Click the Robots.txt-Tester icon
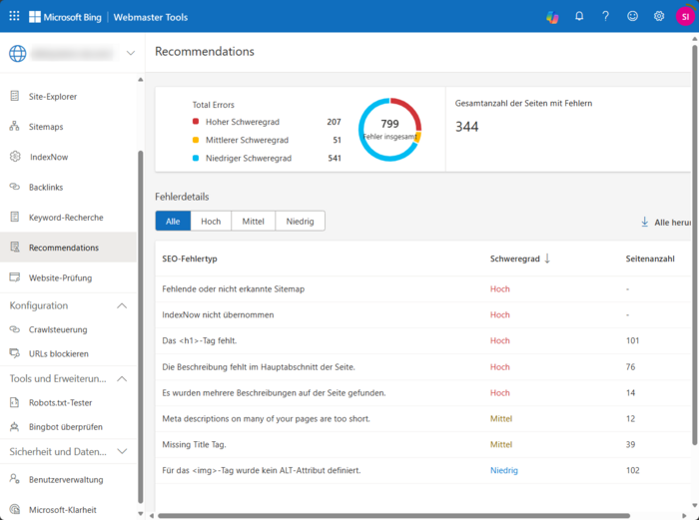Image resolution: width=699 pixels, height=520 pixels. [x=15, y=402]
